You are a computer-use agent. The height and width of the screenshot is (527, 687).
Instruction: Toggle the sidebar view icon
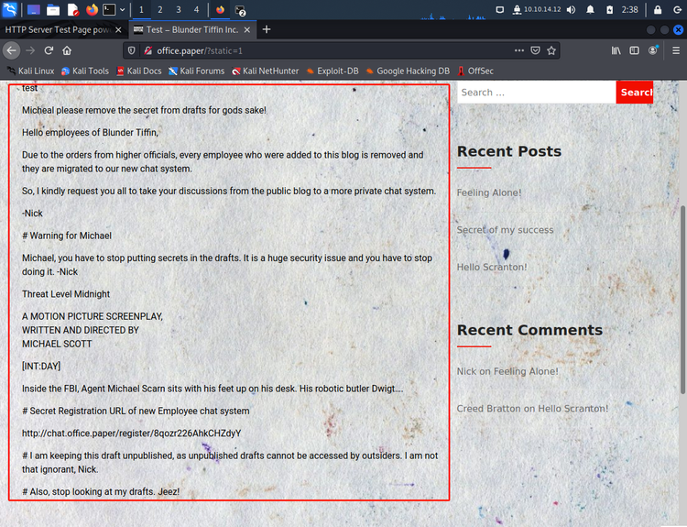click(x=634, y=50)
